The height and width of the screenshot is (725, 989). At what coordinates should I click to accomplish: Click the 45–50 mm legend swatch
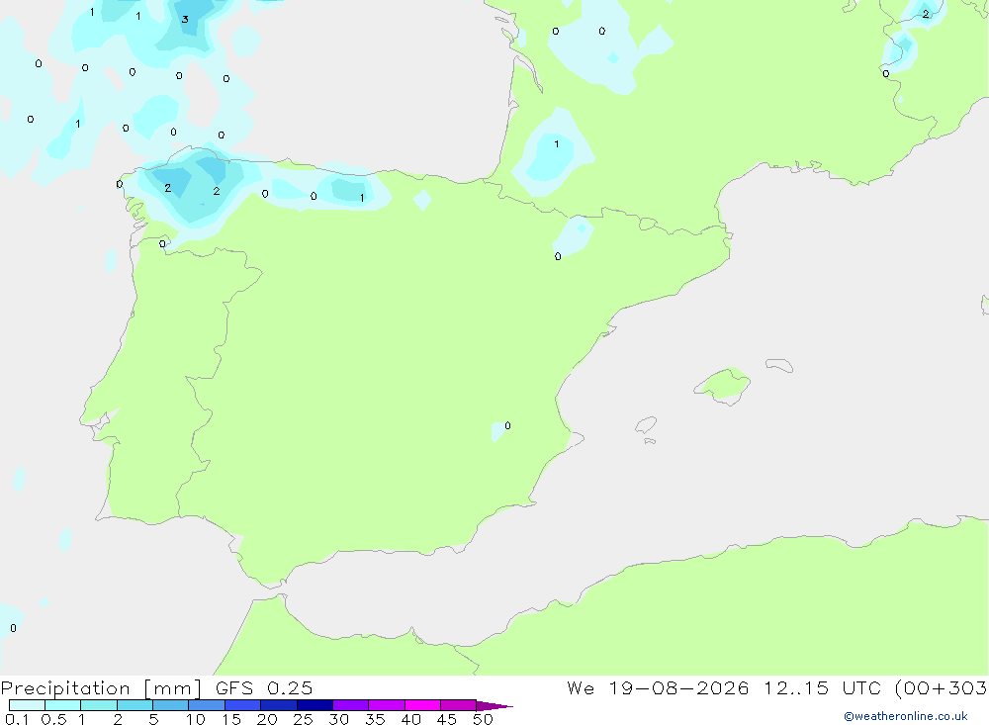tap(458, 705)
